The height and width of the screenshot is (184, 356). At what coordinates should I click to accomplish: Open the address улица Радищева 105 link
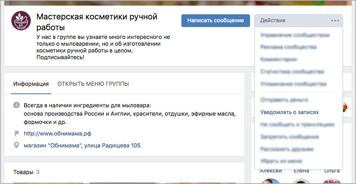coord(82,145)
